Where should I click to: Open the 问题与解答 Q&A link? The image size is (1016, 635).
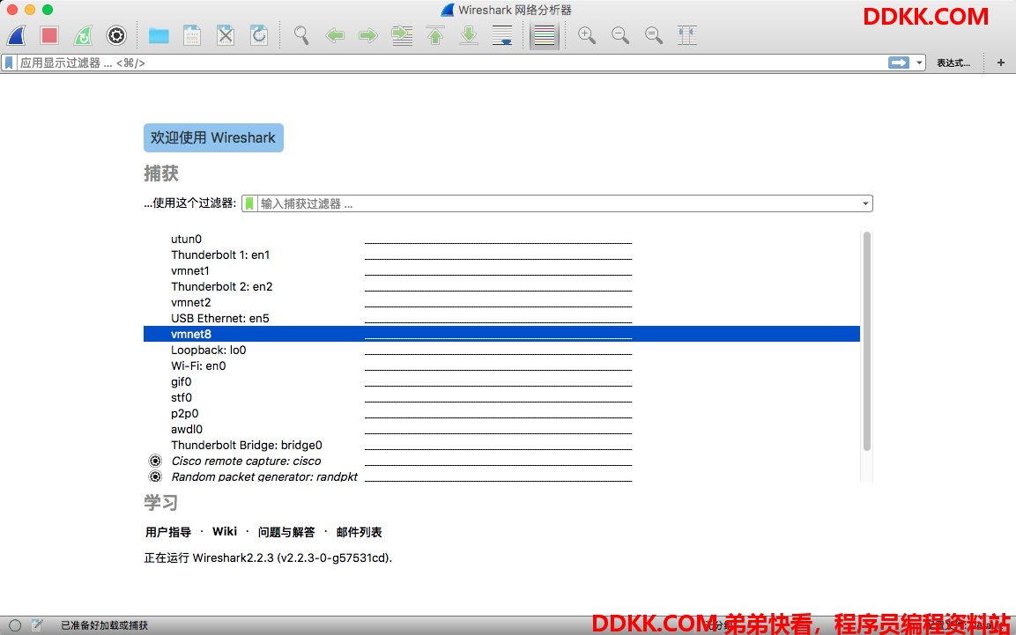(x=286, y=532)
